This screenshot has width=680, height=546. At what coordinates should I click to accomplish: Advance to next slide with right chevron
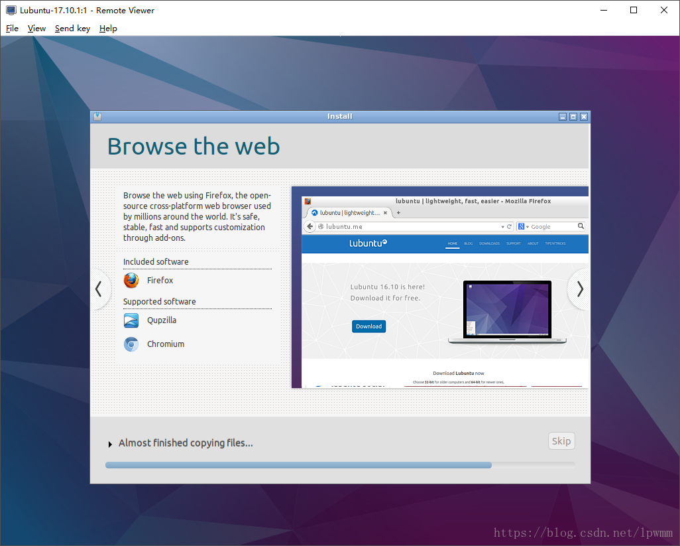pyautogui.click(x=580, y=289)
